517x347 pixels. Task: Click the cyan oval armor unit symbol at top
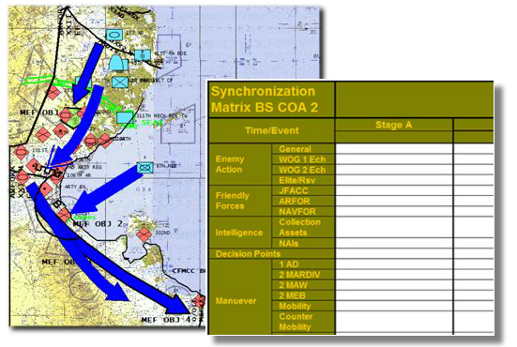point(114,35)
